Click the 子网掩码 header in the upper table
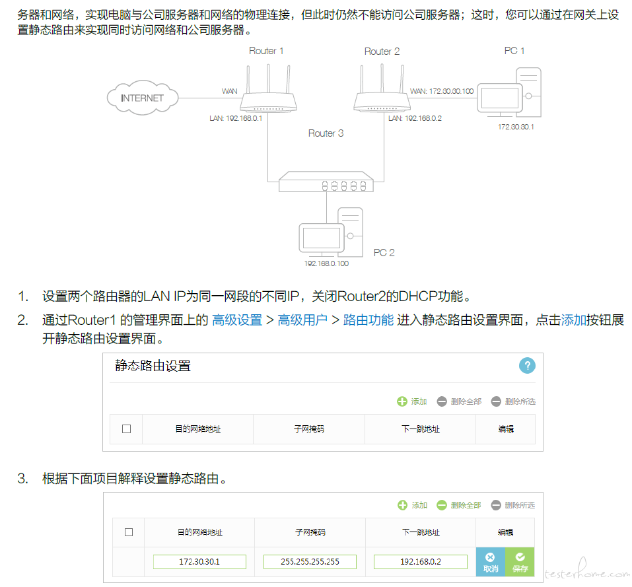 point(309,429)
